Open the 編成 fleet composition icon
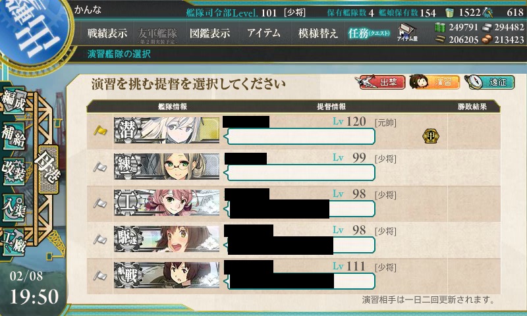This screenshot has height=316, width=527. pos(14,101)
